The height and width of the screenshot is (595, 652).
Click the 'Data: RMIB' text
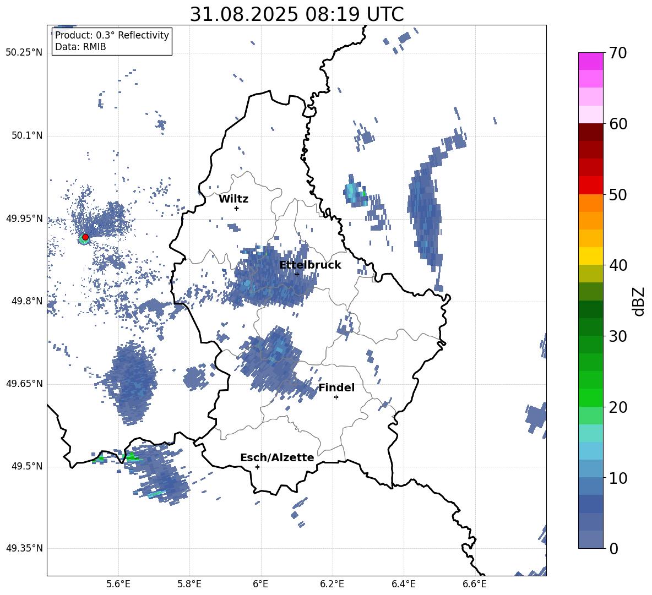point(80,47)
